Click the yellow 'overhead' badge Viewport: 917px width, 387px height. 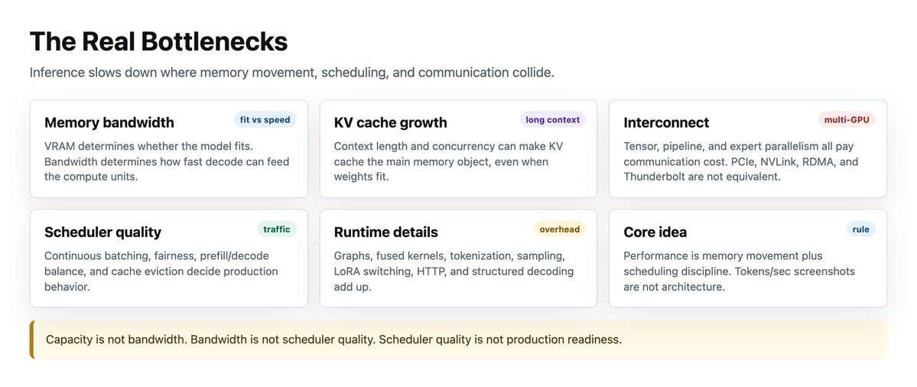pos(560,229)
